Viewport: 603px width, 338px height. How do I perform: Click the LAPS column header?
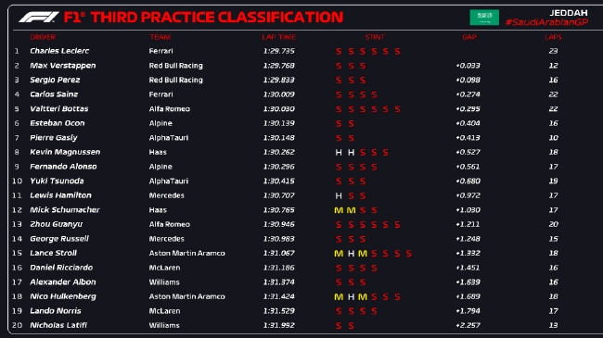click(554, 37)
